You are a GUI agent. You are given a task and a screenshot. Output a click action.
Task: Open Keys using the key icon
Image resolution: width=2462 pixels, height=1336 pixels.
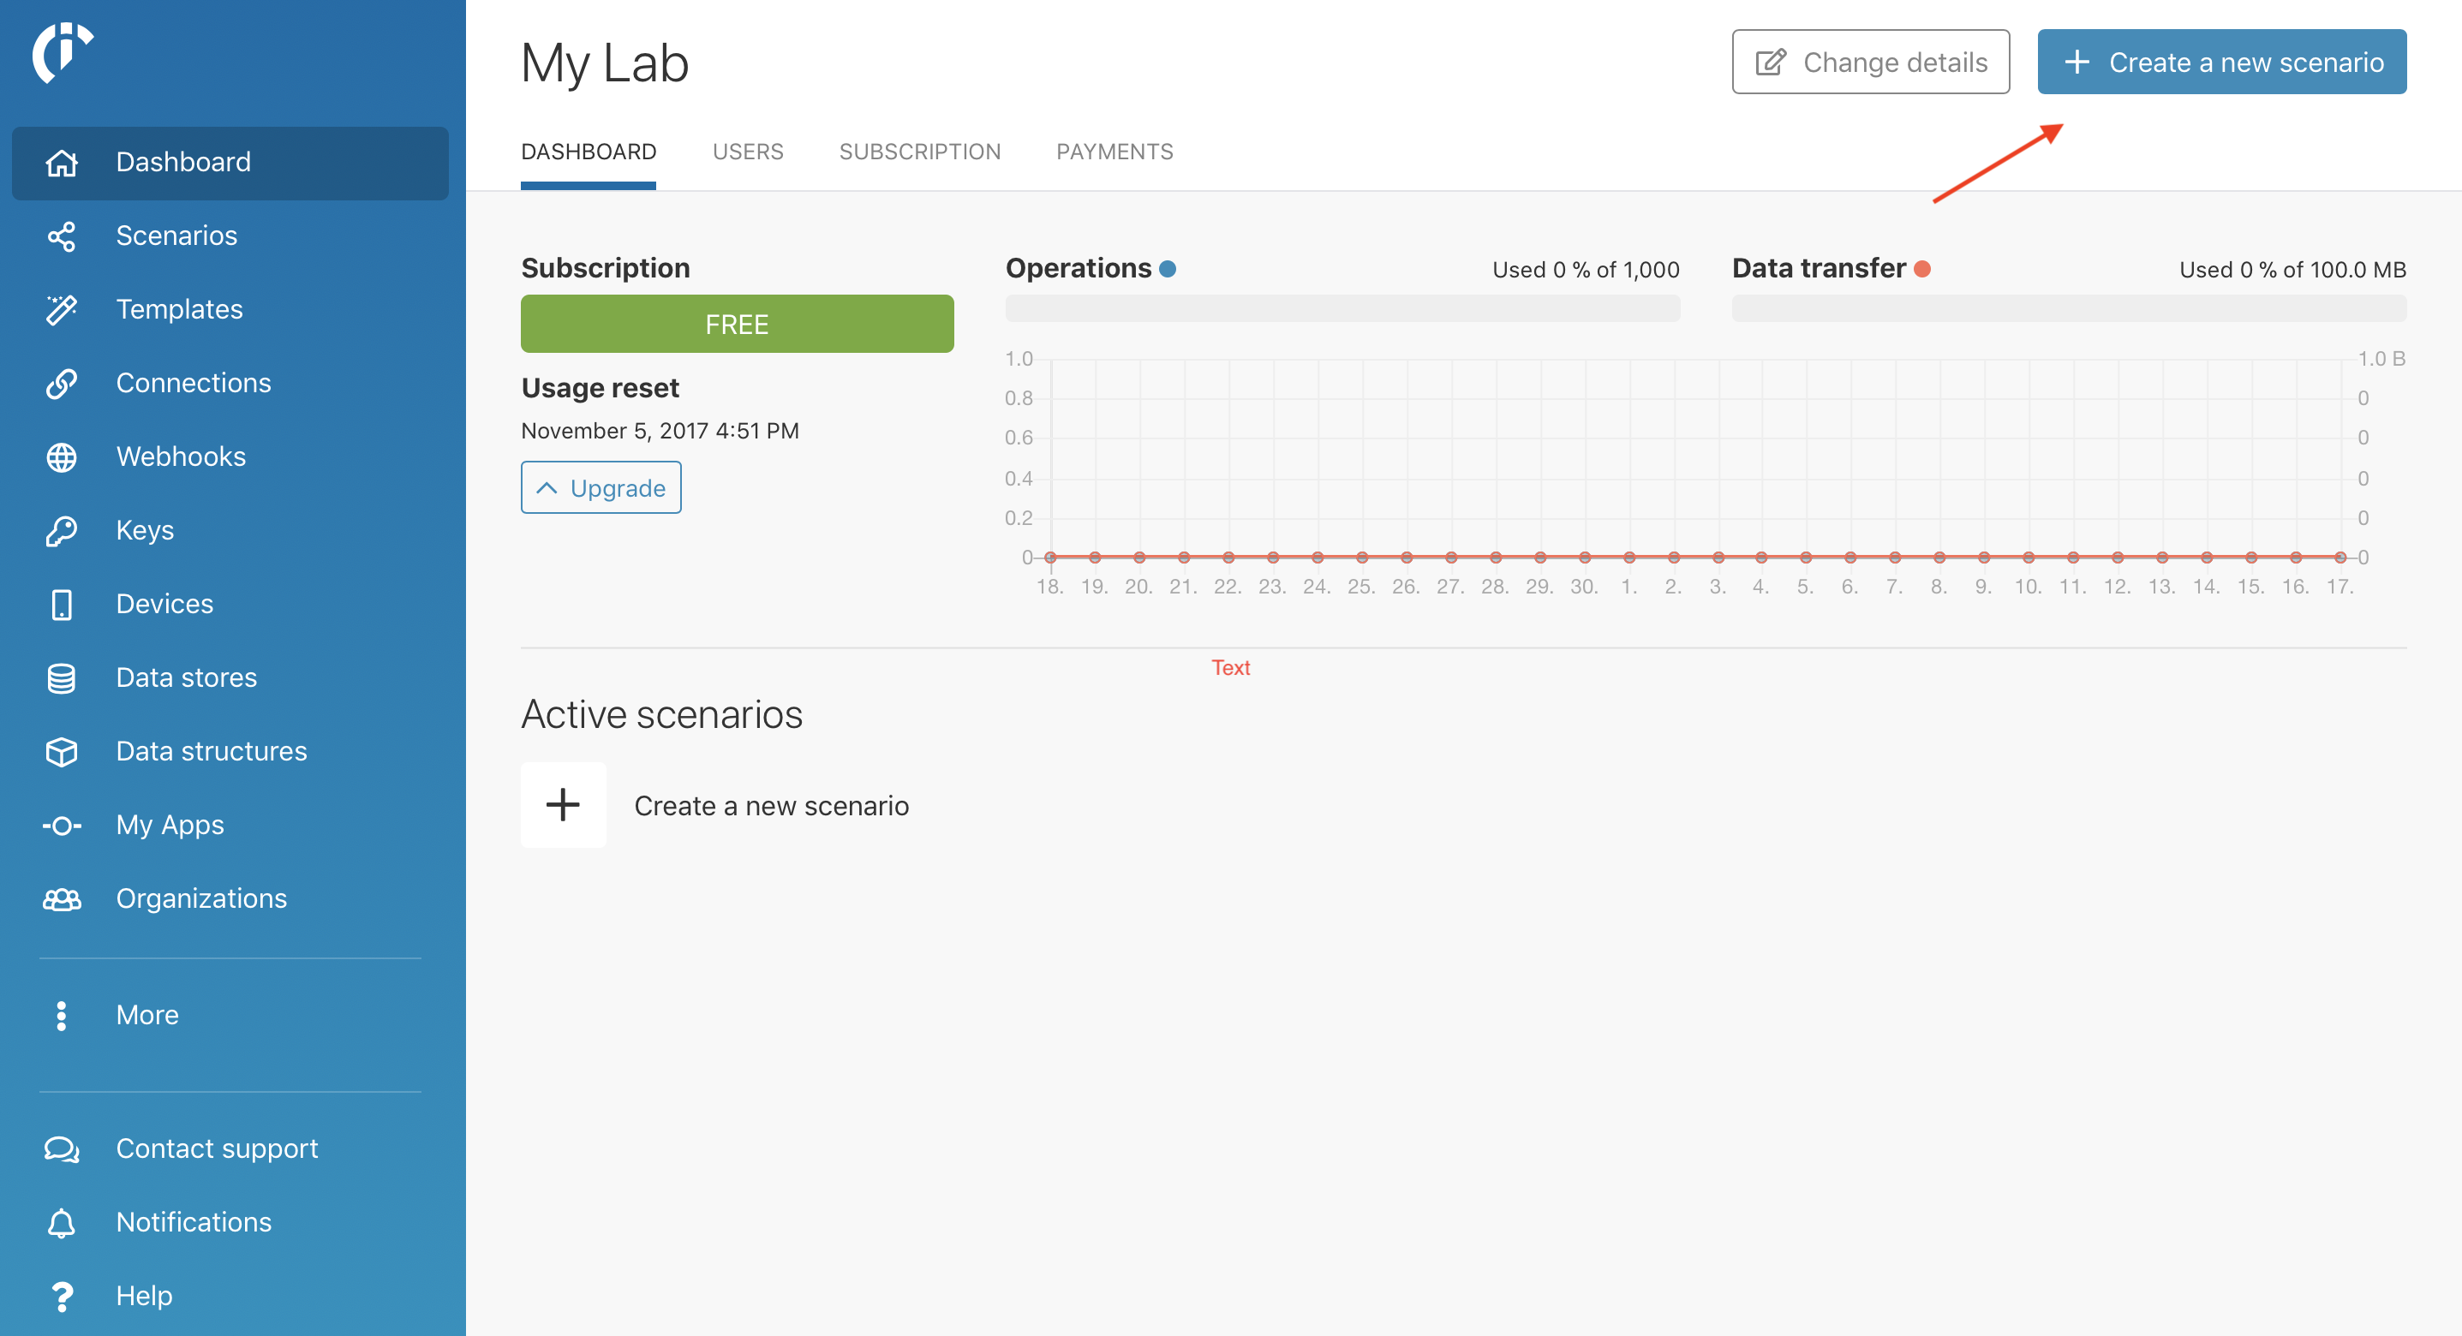pyautogui.click(x=61, y=530)
